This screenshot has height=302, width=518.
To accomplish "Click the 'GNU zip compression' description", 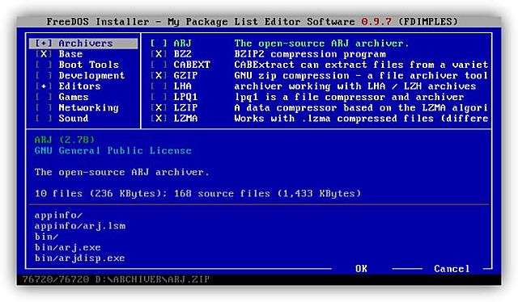I will click(361, 76).
